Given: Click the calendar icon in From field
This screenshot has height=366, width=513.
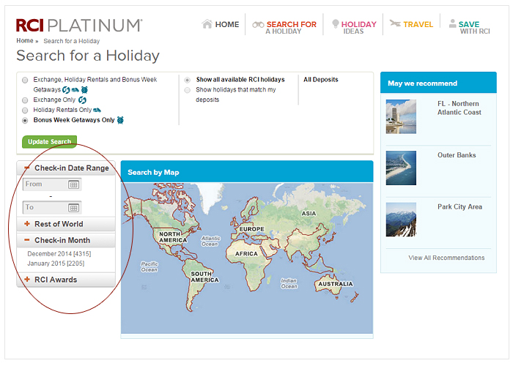Looking at the screenshot, I should (73, 185).
